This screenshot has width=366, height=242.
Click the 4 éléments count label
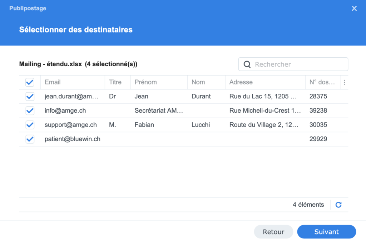click(308, 205)
